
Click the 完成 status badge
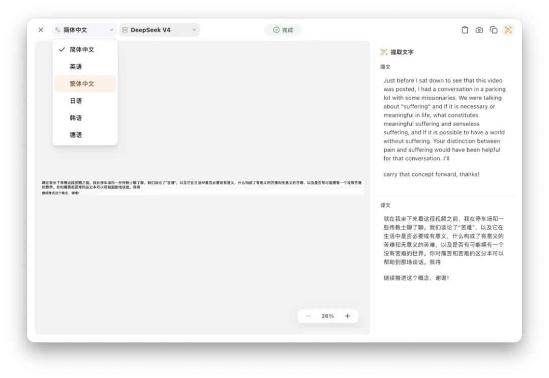(x=283, y=30)
